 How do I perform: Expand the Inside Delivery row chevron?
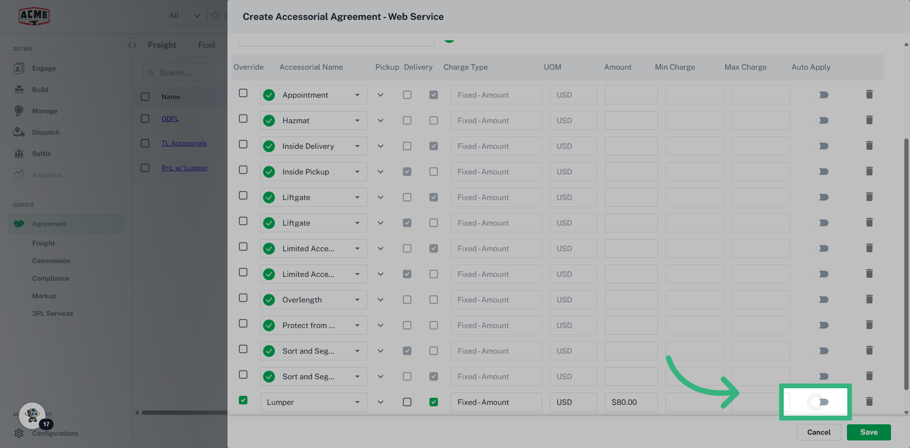pos(381,146)
